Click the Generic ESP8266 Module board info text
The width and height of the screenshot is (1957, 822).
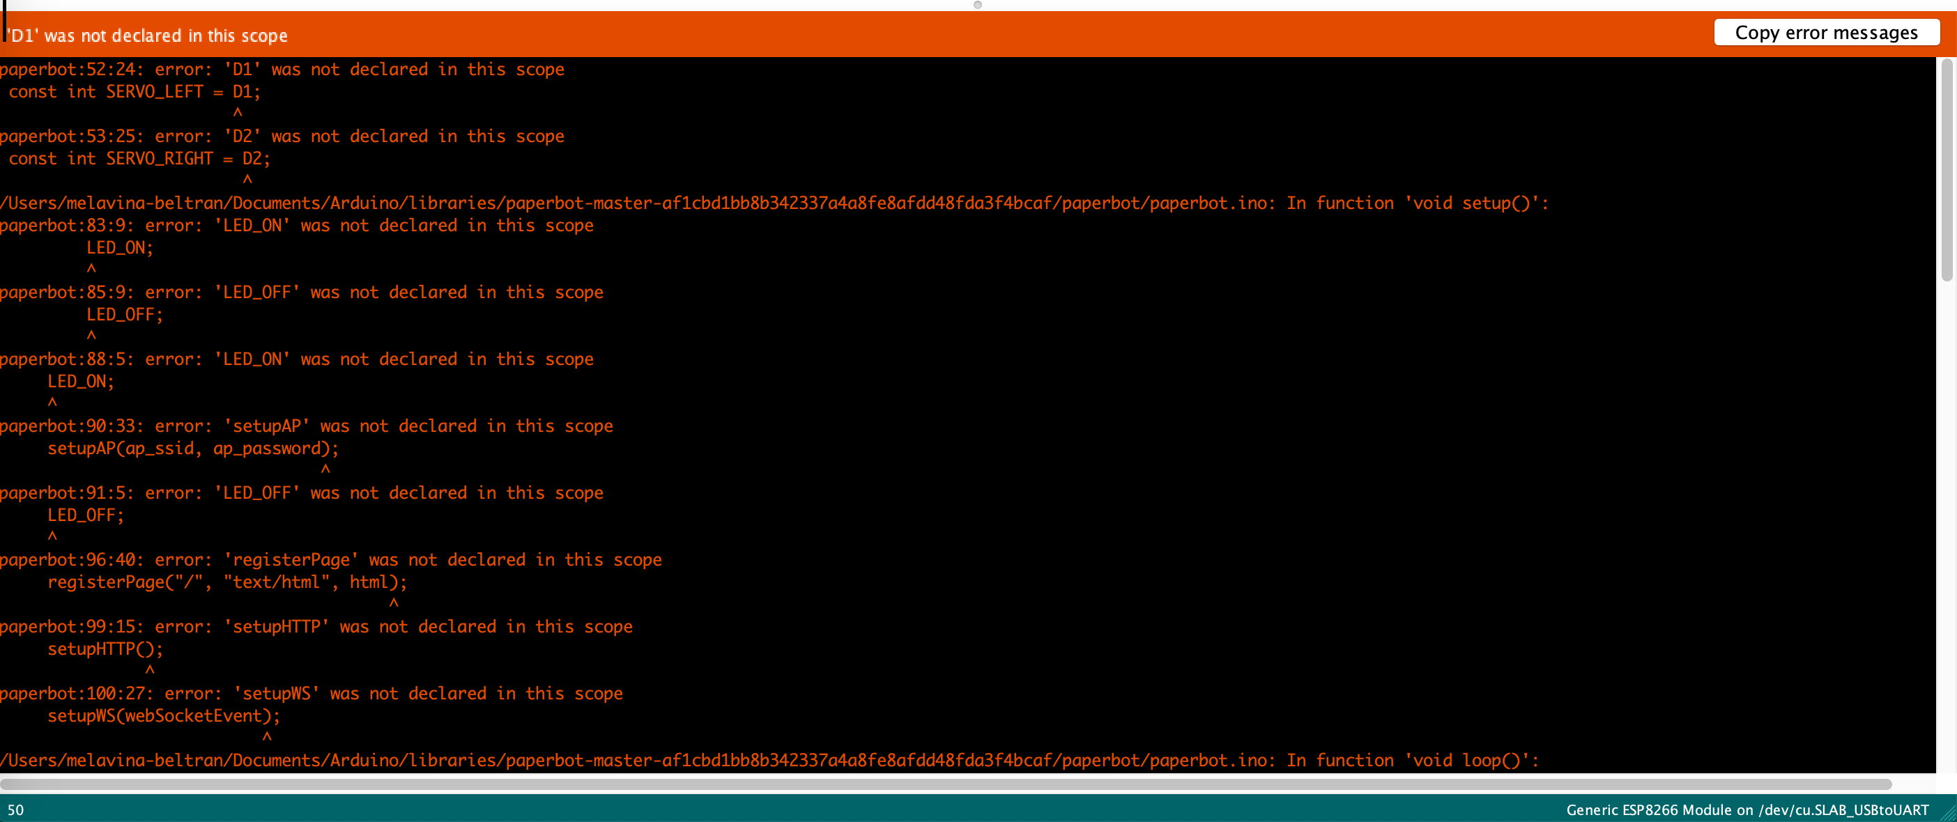click(1747, 810)
